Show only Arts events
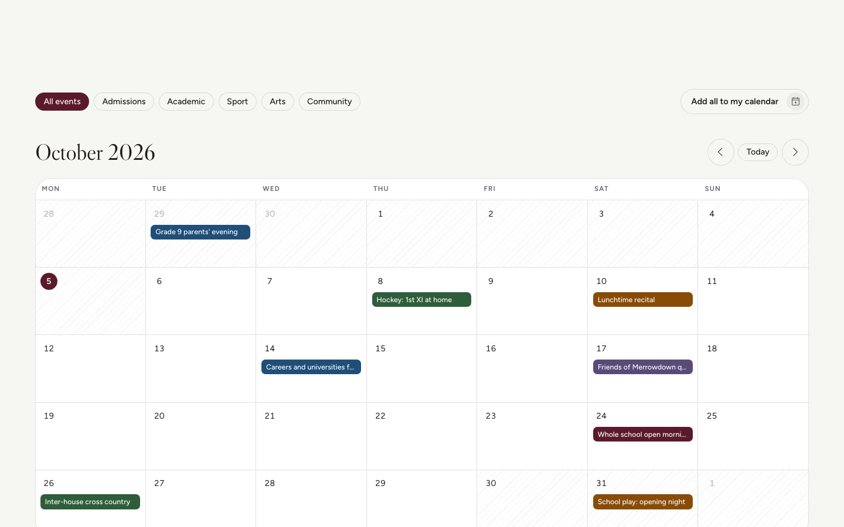Image resolution: width=844 pixels, height=527 pixels. [278, 102]
